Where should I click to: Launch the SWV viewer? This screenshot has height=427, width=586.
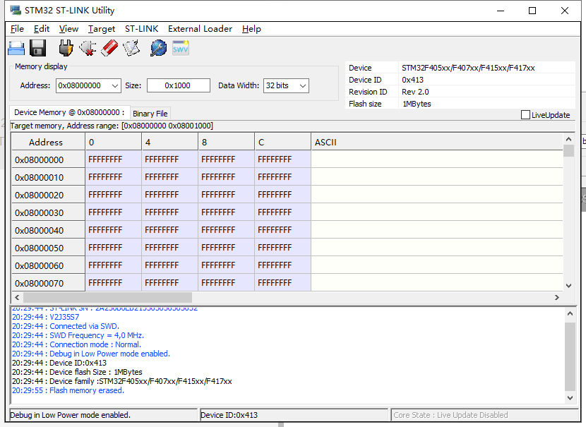[x=180, y=47]
